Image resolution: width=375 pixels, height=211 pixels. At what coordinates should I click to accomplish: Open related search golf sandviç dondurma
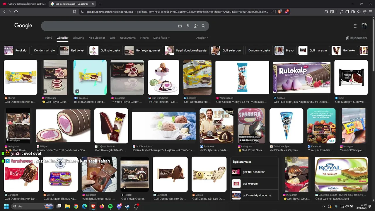(x=254, y=195)
